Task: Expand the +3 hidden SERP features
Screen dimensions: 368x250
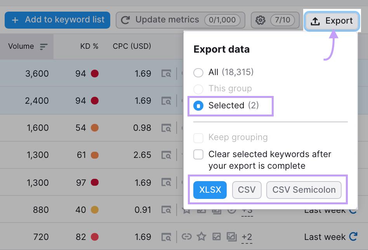Action: (x=247, y=210)
